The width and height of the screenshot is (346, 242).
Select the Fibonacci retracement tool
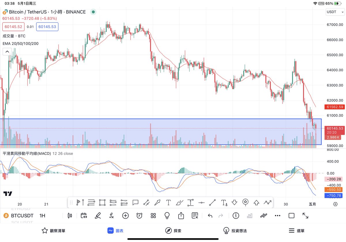(x=113, y=202)
